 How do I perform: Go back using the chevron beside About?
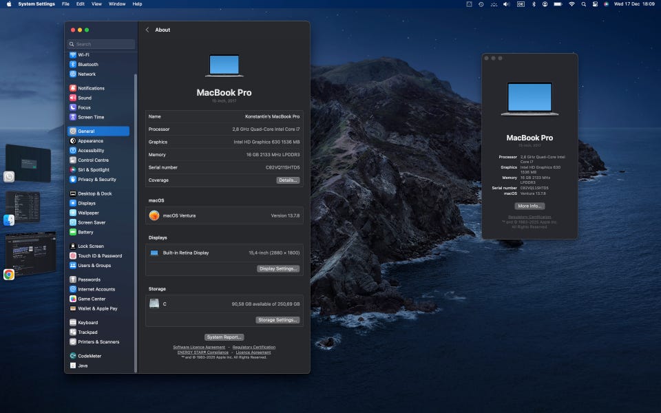click(x=147, y=30)
